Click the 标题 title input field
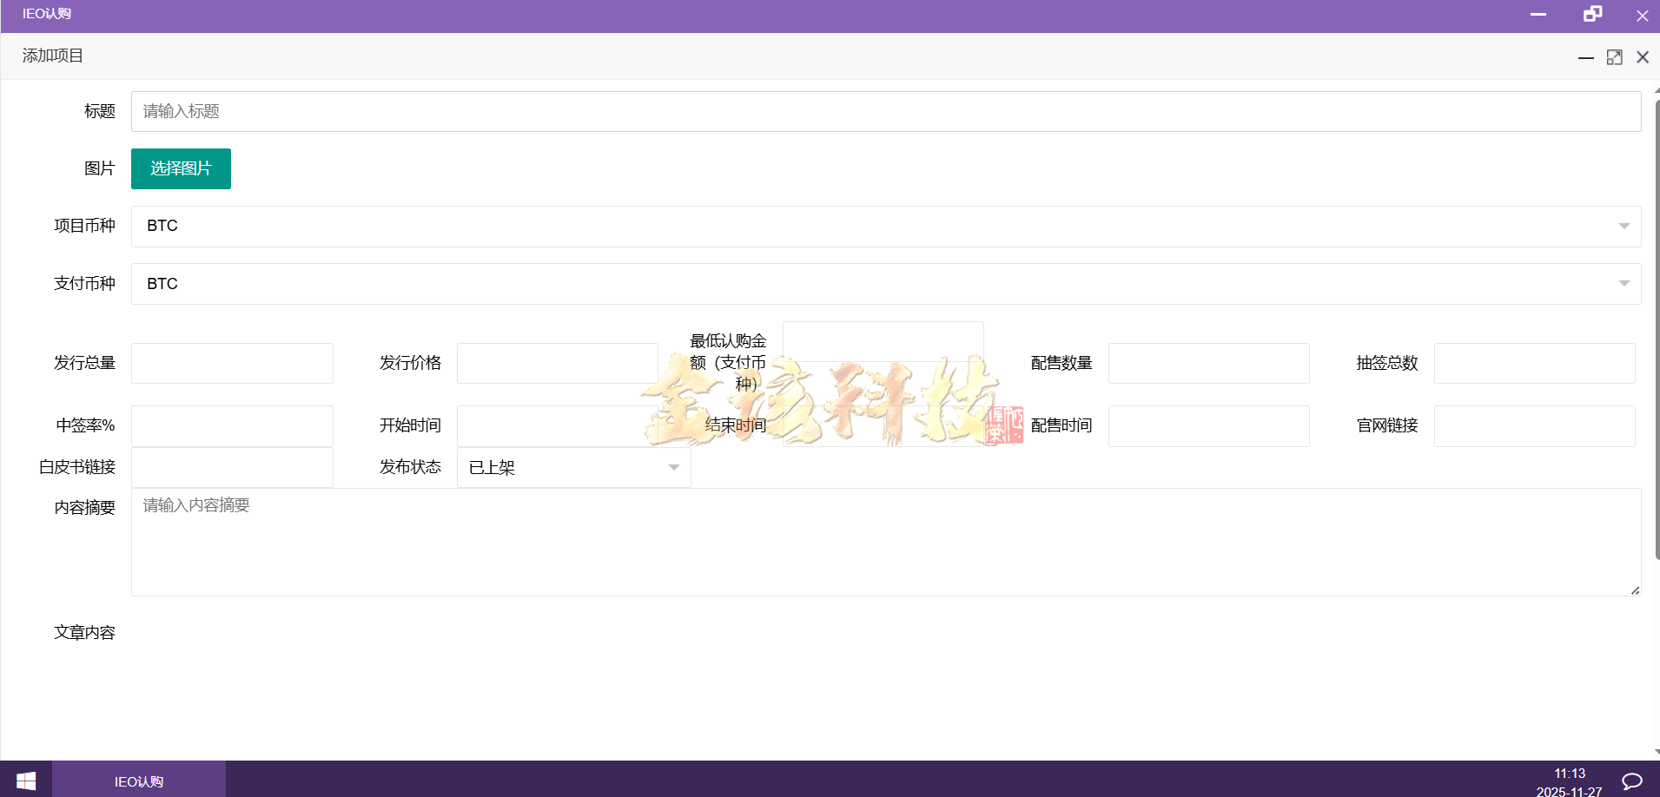Image resolution: width=1660 pixels, height=797 pixels. coord(608,111)
